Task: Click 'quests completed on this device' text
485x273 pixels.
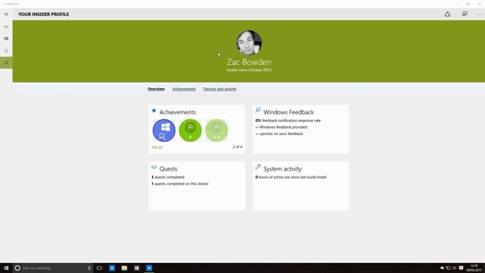Action: coord(181,184)
